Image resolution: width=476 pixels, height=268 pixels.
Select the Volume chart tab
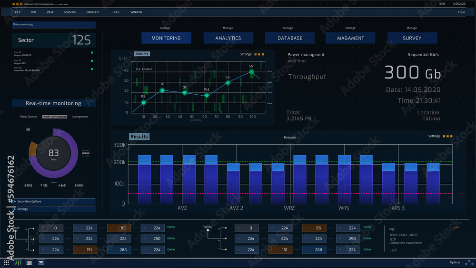142,54
